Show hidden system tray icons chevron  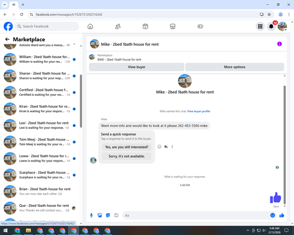(x=248, y=230)
